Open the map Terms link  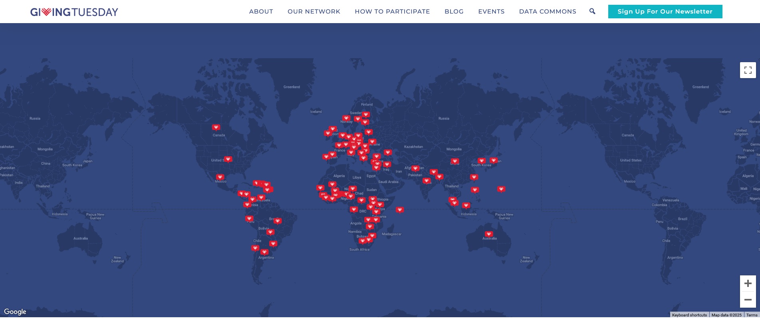tap(752, 315)
